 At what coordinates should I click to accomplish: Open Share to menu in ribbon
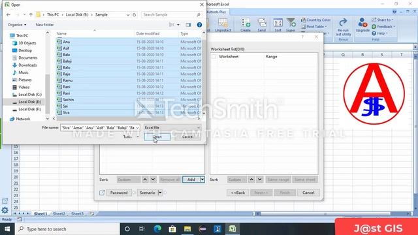tap(383, 20)
